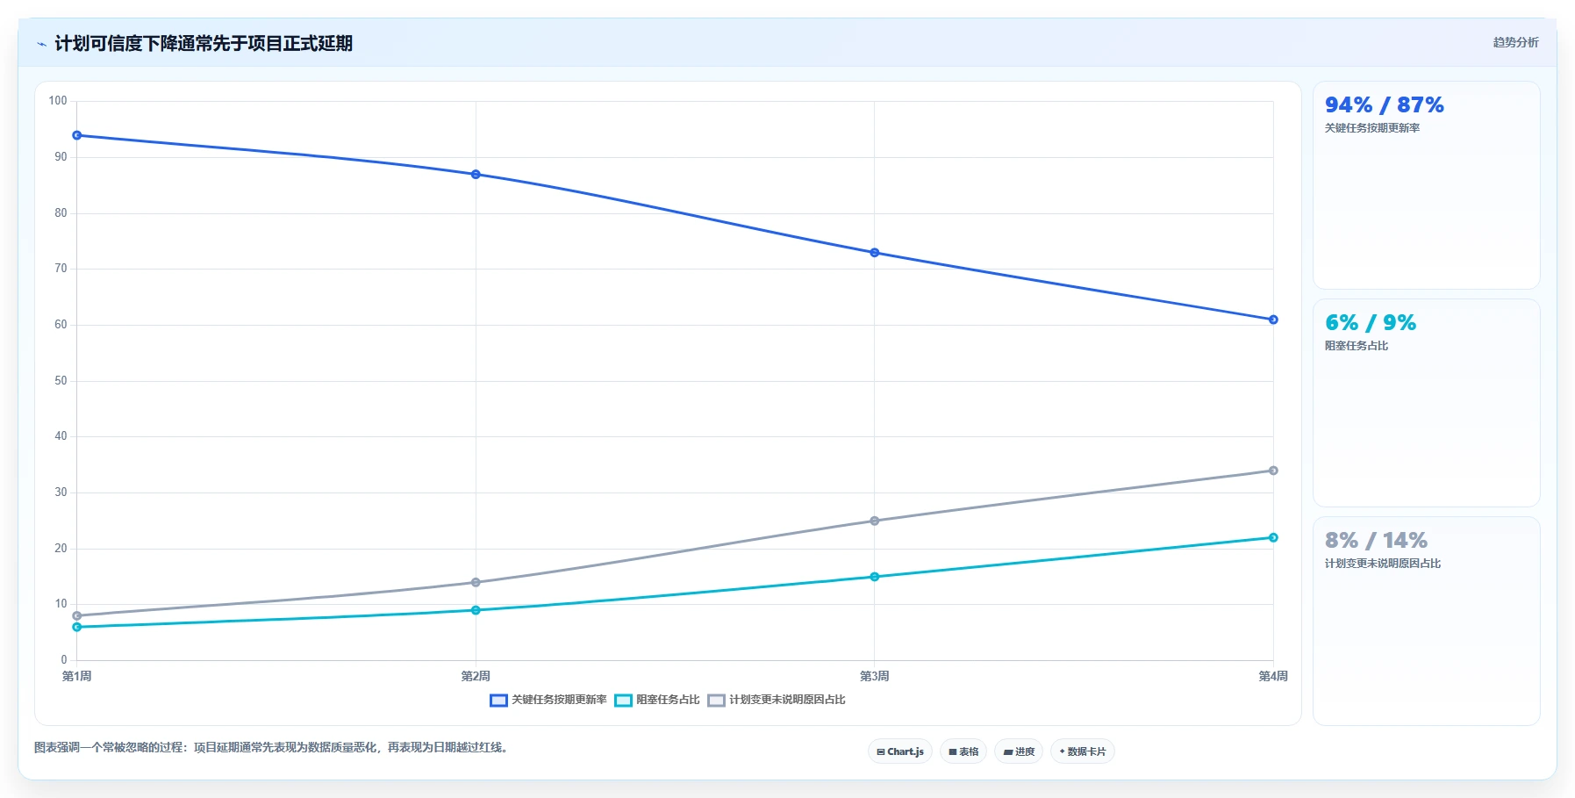Viewport: 1575px width, 798px height.
Task: Click the 50 y-axis tick label
Action: coord(61,381)
